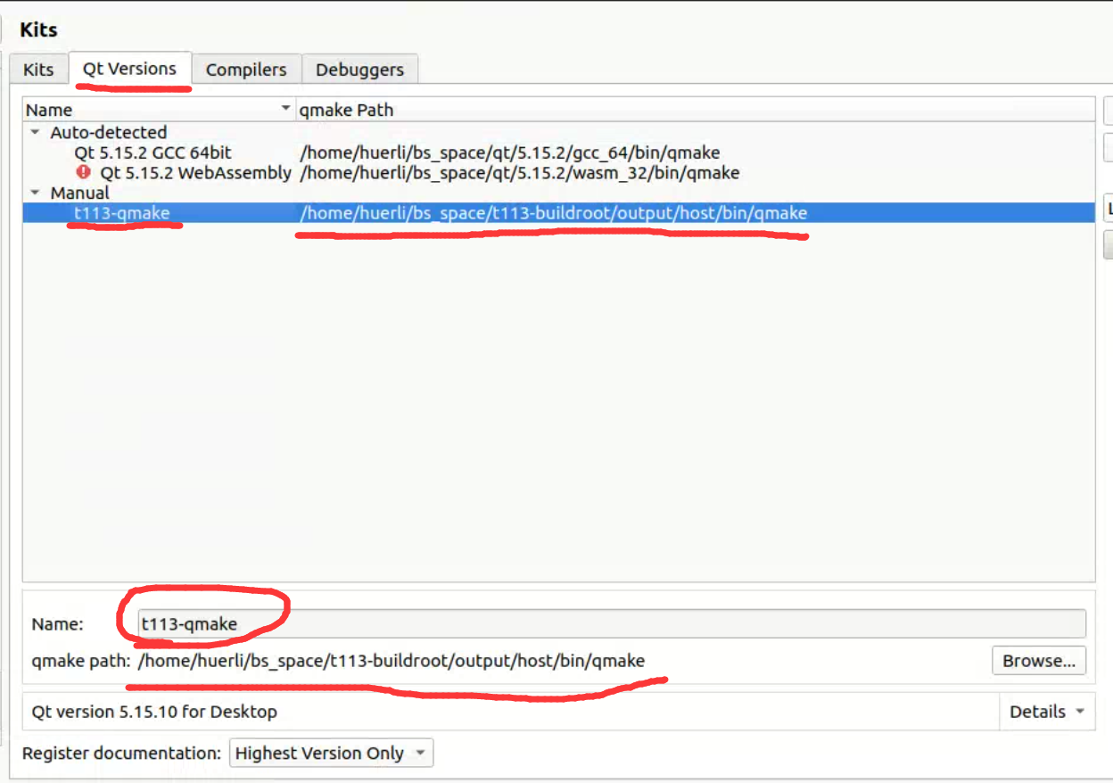Collapse the Auto-detected group
This screenshot has width=1113, height=783.
coord(35,132)
